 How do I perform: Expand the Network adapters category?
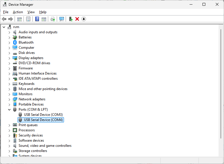click(x=9, y=99)
